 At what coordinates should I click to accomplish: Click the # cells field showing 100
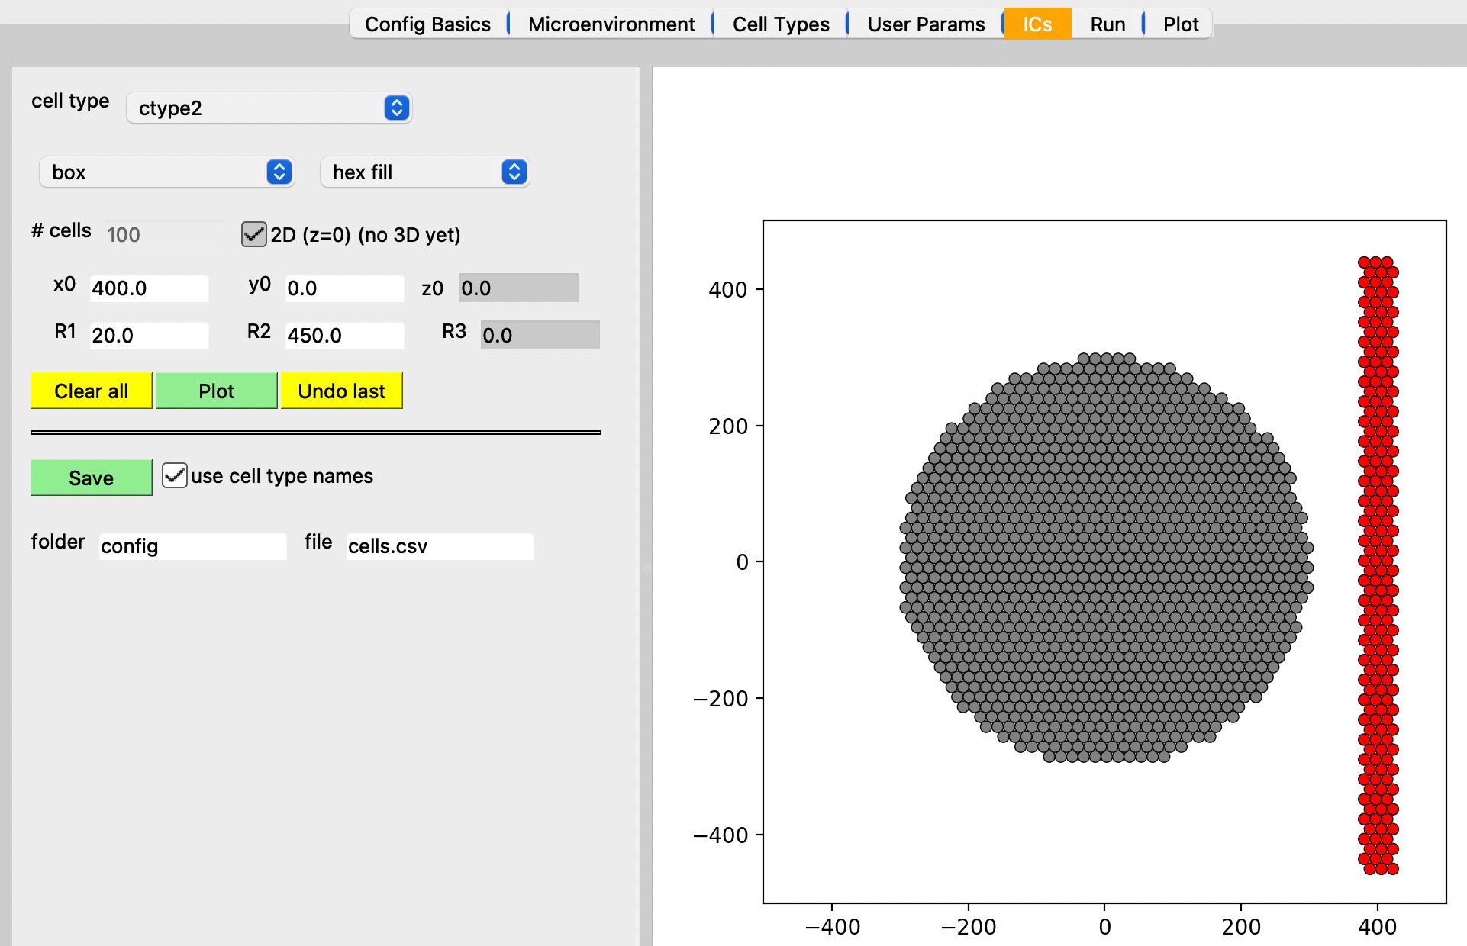(164, 234)
